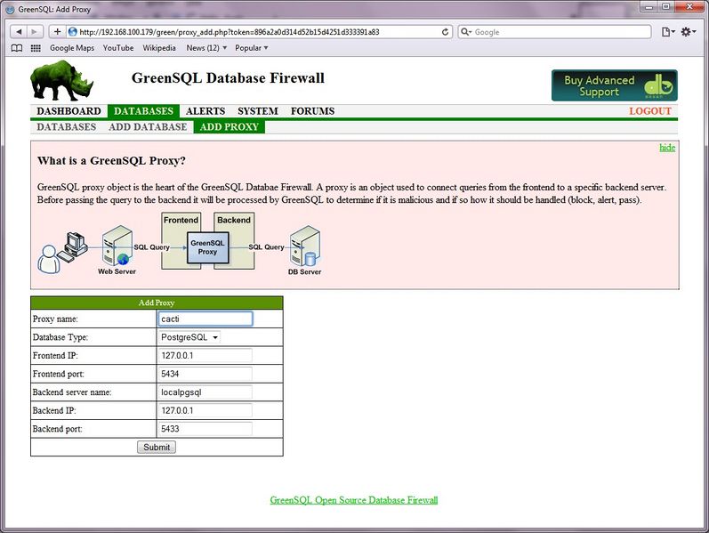Open the FORUMS menu
The height and width of the screenshot is (533, 709).
pos(312,111)
